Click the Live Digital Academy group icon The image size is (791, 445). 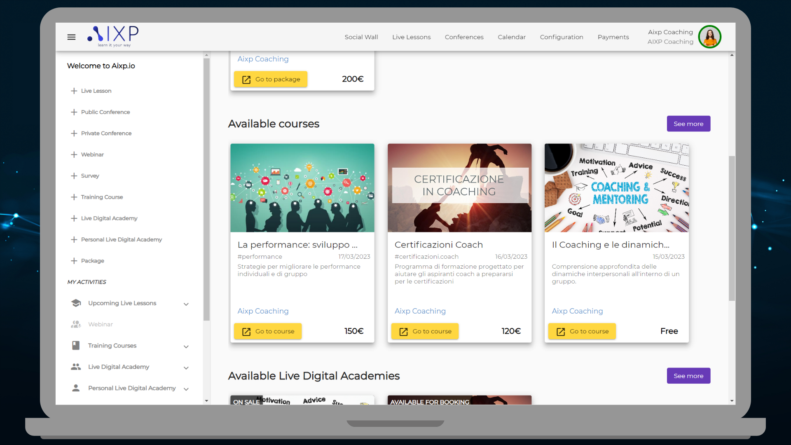point(76,367)
